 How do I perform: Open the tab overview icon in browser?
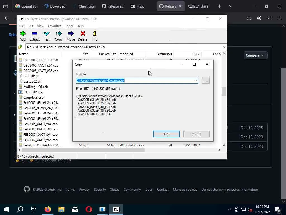pos(6,6)
